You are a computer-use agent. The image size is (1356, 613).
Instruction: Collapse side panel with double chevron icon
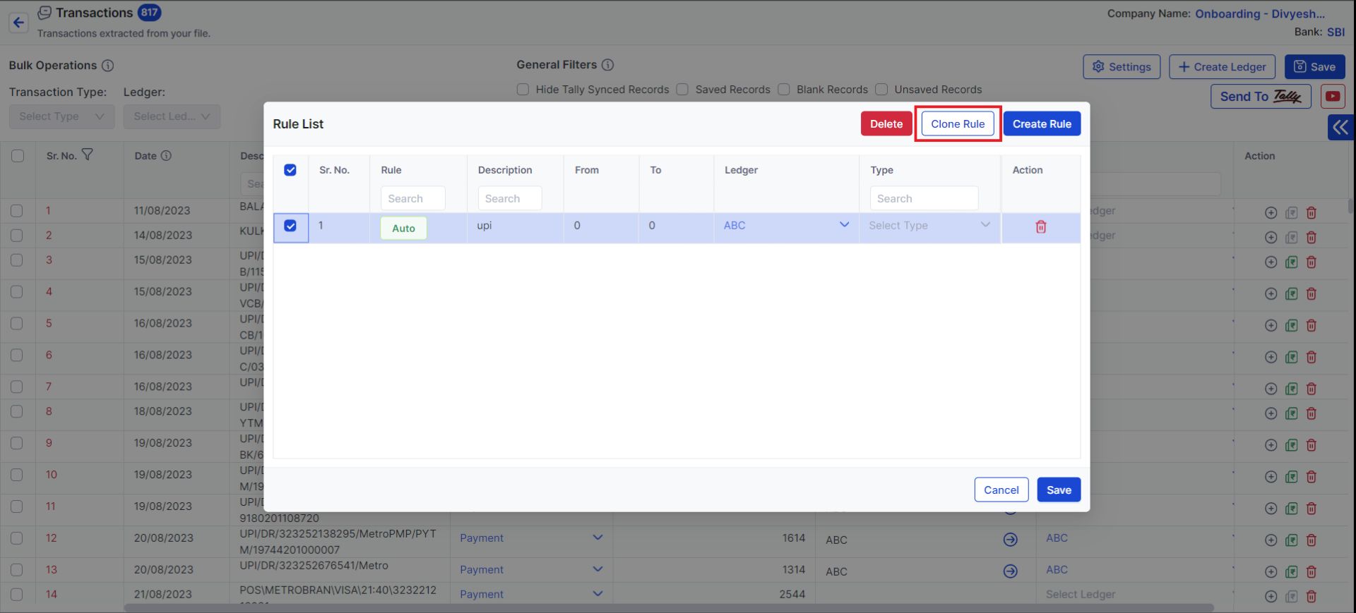click(x=1340, y=128)
